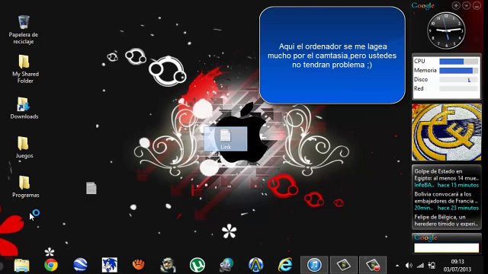Click the CPU usage bar

[458, 61]
